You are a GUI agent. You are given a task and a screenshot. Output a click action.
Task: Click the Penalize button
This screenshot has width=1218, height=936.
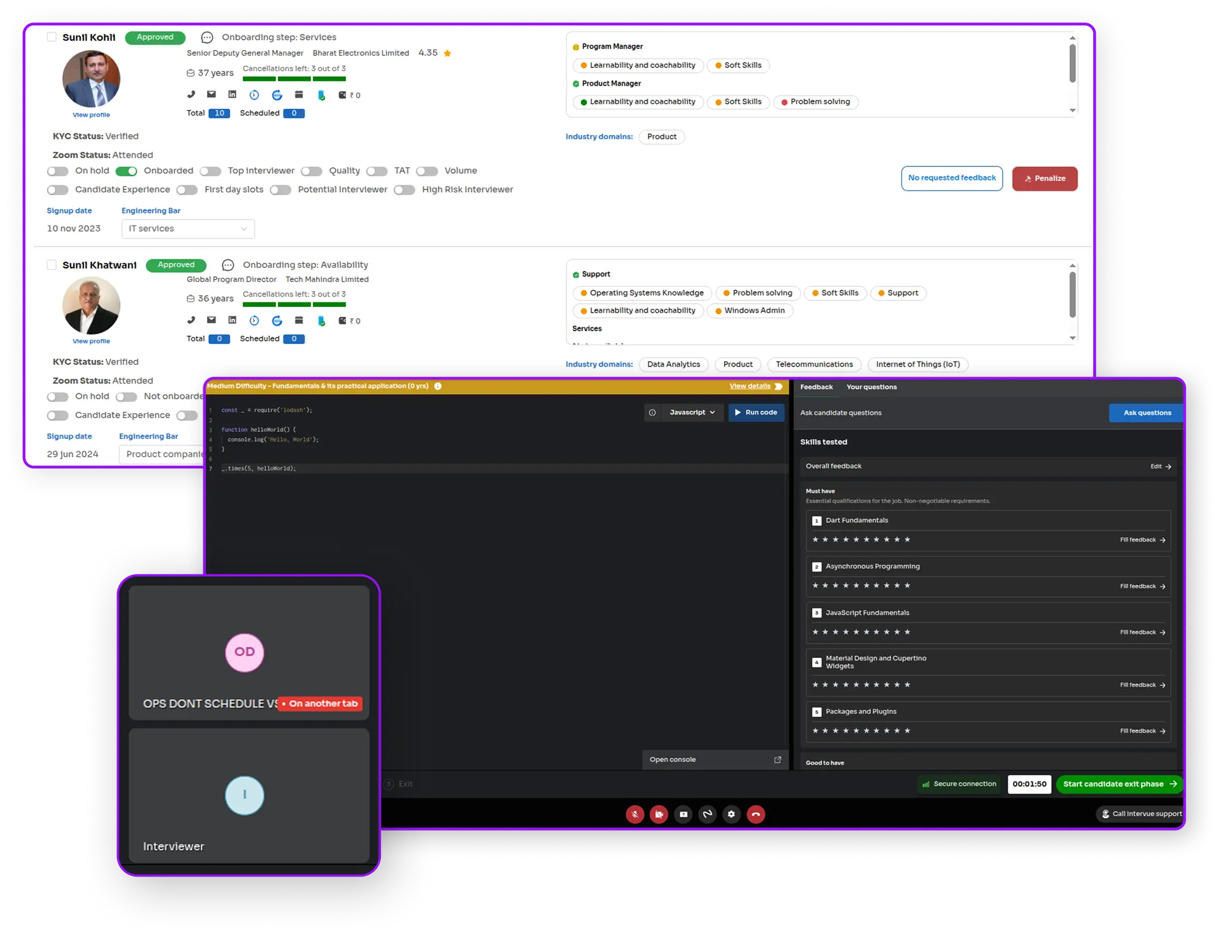1044,179
